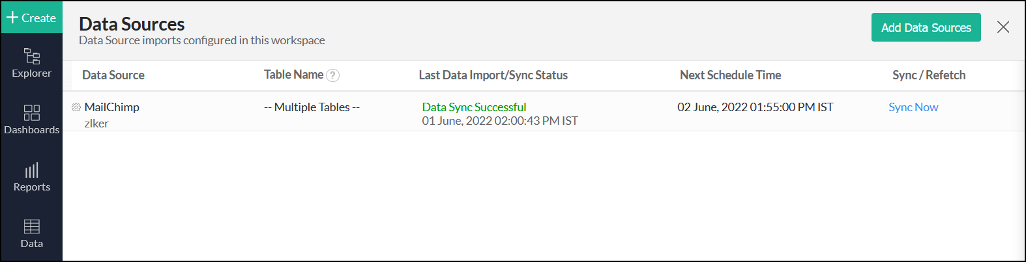The height and width of the screenshot is (262, 1026).
Task: Click the Sync Now link
Action: [913, 107]
